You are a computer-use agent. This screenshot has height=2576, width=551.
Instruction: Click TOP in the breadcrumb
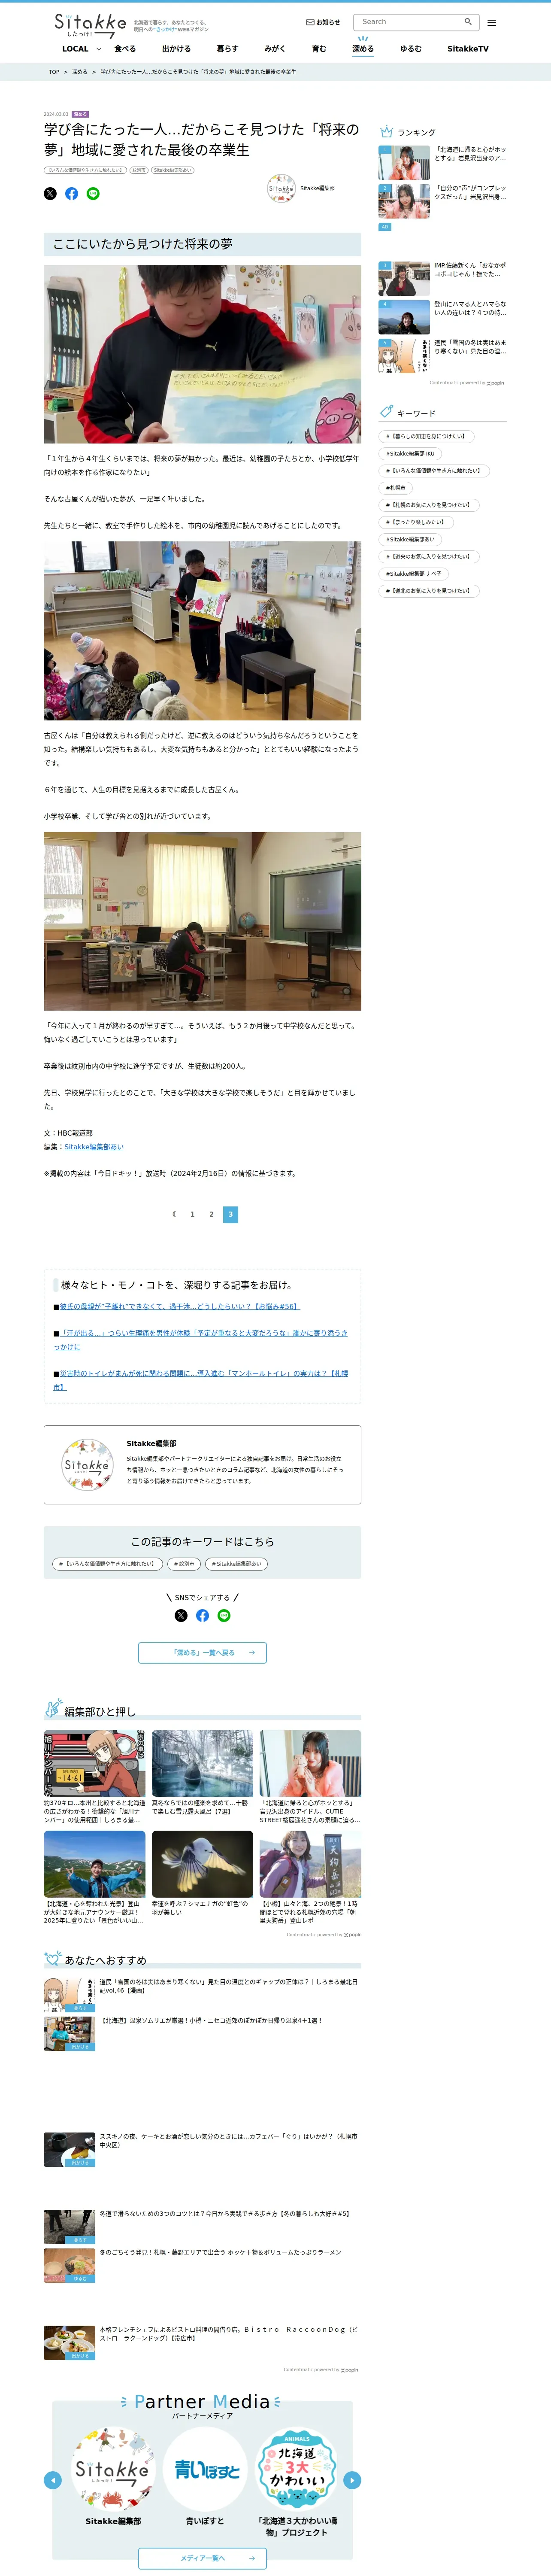pyautogui.click(x=54, y=72)
